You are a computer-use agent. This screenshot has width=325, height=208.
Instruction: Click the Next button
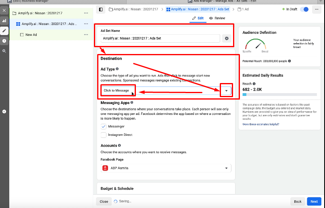pos(314,202)
